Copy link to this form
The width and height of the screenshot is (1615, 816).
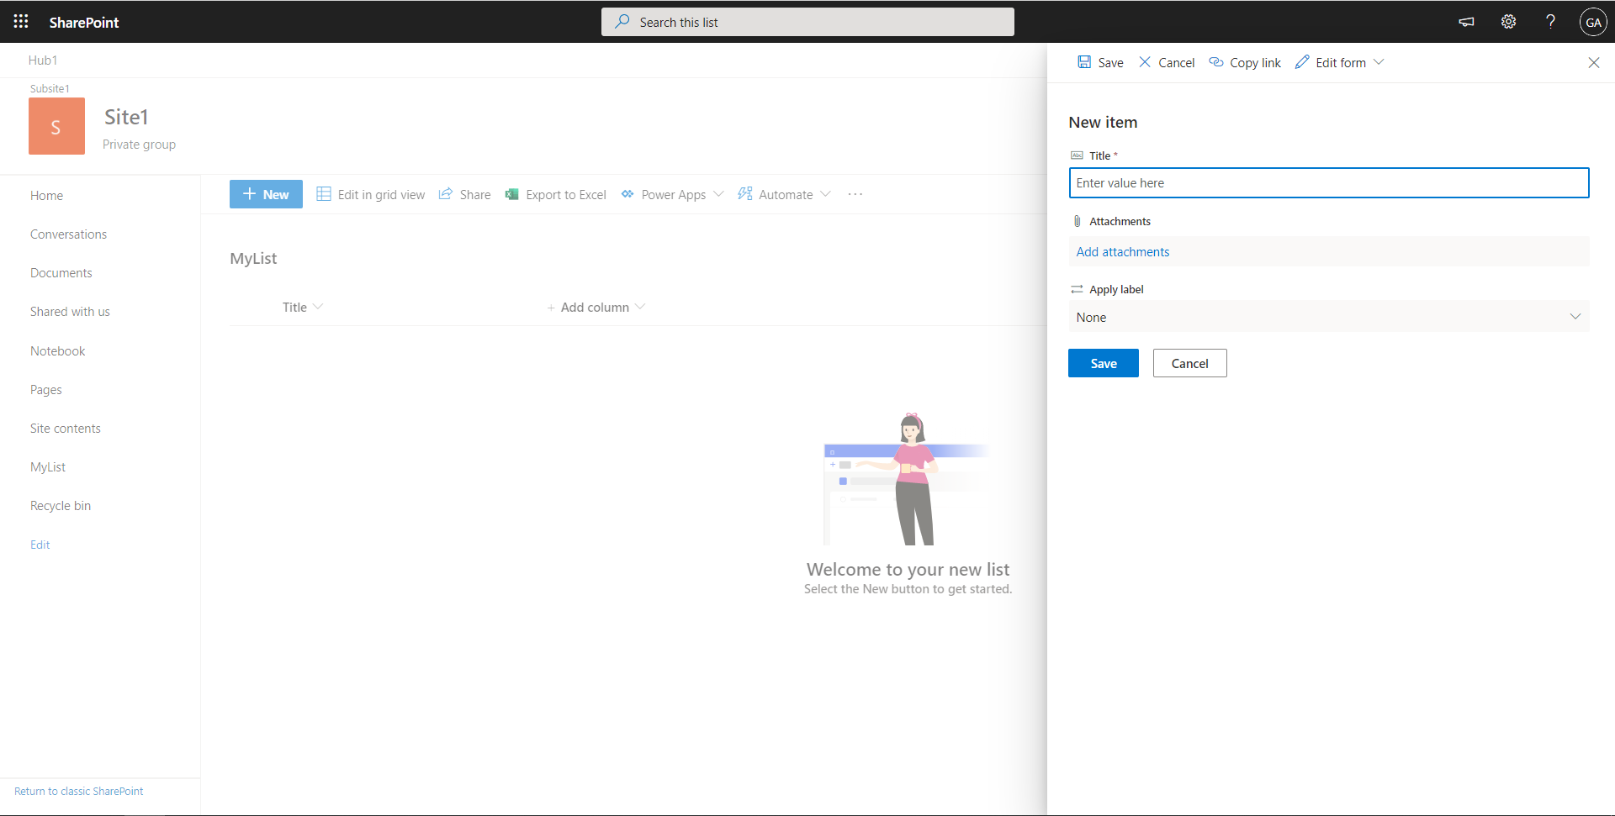point(1245,63)
